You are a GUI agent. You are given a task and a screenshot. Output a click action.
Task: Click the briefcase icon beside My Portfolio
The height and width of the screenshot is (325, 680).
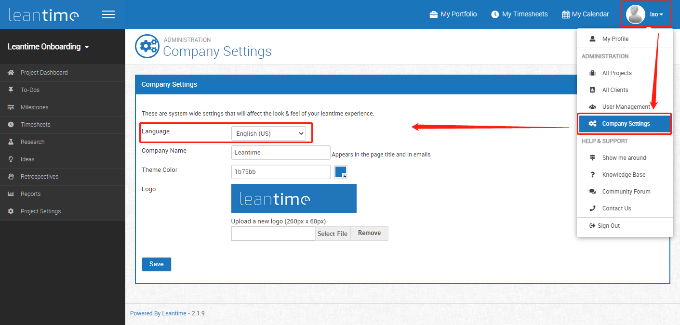coord(434,14)
